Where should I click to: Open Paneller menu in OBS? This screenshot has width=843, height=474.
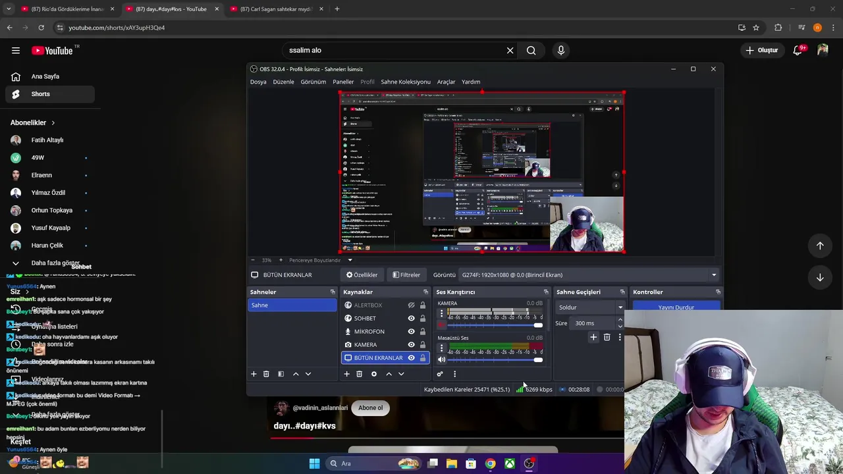[343, 82]
